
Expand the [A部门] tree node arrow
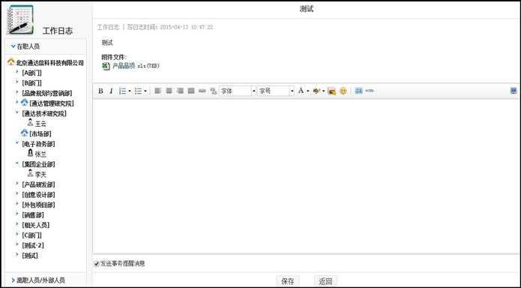point(17,71)
